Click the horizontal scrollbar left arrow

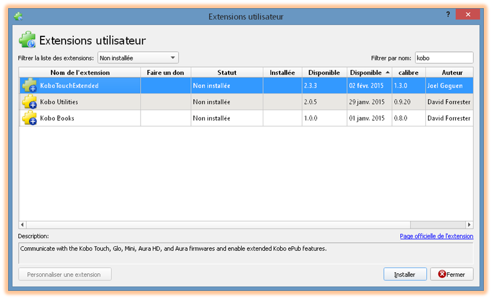[22, 225]
